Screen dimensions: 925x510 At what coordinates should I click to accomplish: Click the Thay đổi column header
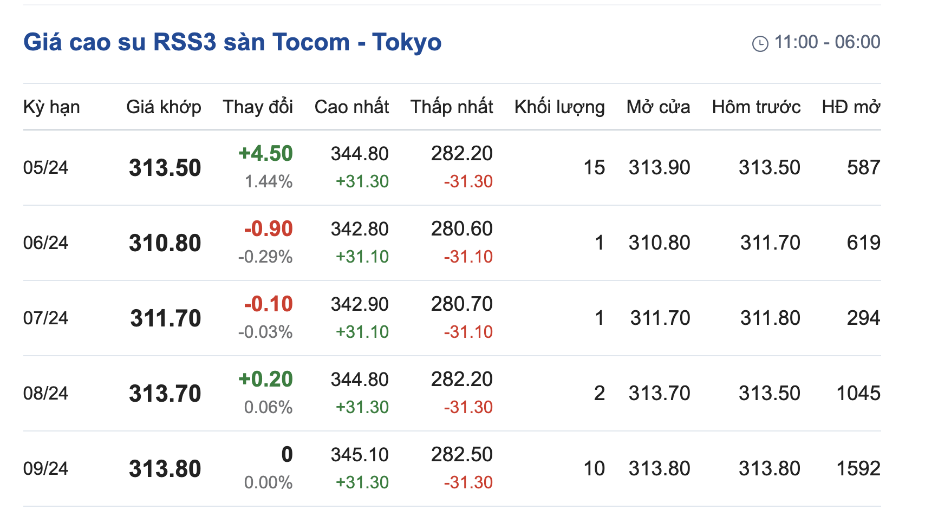pos(258,107)
